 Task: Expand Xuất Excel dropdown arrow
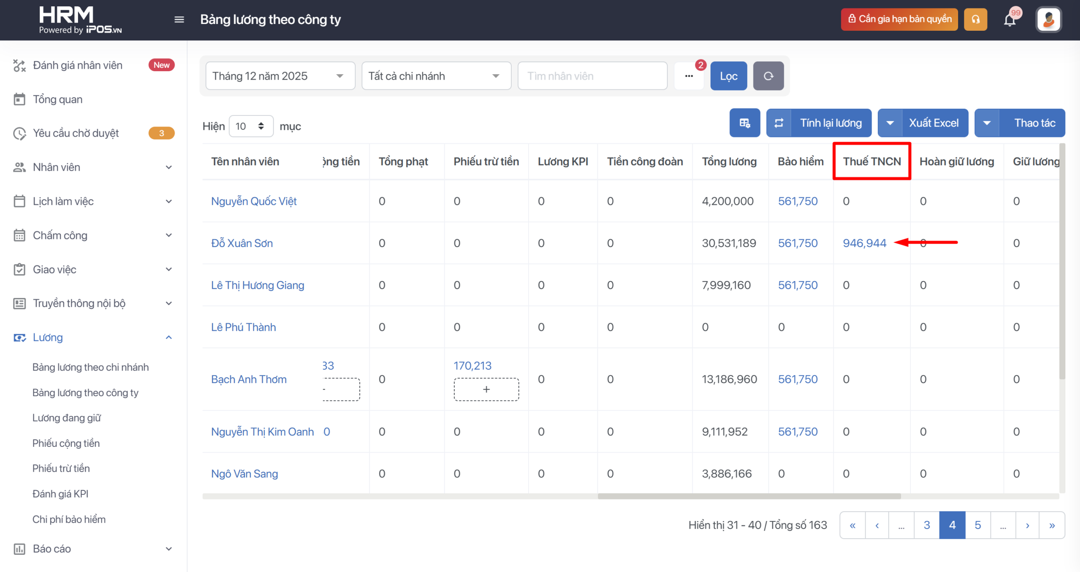tap(890, 123)
